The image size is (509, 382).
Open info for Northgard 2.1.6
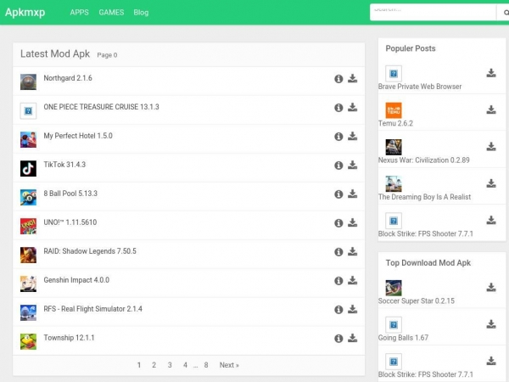tap(338, 79)
